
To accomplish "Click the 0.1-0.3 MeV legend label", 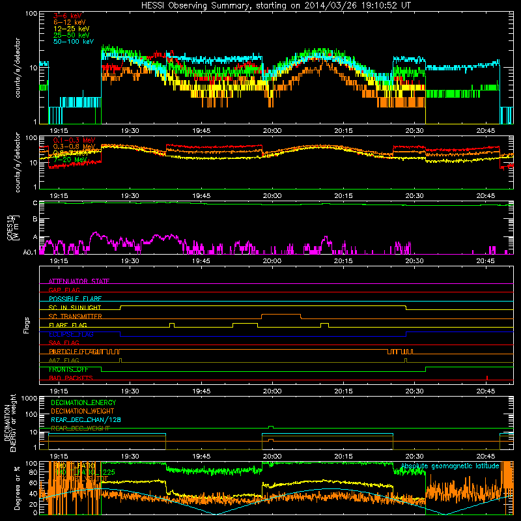I will click(74, 140).
